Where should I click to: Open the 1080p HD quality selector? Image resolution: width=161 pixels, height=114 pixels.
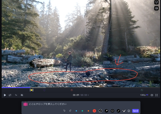coord(144,95)
